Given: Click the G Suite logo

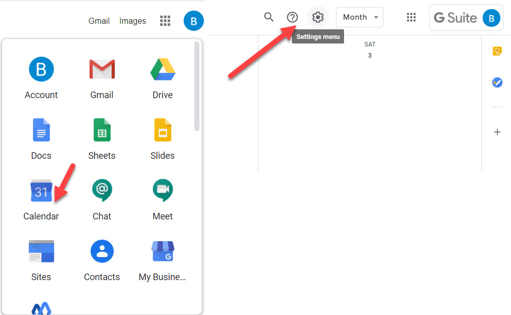Looking at the screenshot, I should point(455,18).
